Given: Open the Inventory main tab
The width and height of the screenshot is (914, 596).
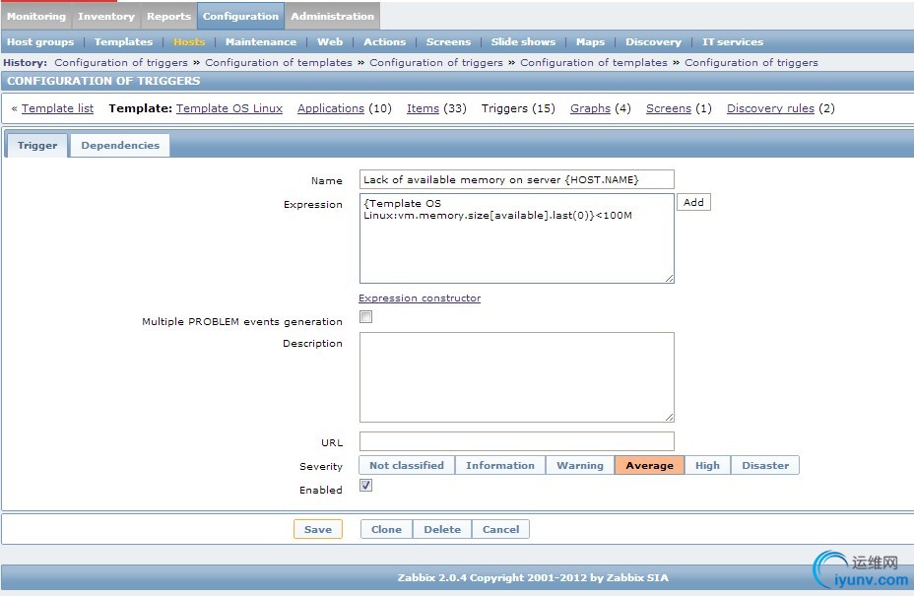Looking at the screenshot, I should coord(106,17).
